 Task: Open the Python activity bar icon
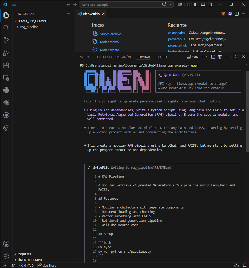point(6,90)
